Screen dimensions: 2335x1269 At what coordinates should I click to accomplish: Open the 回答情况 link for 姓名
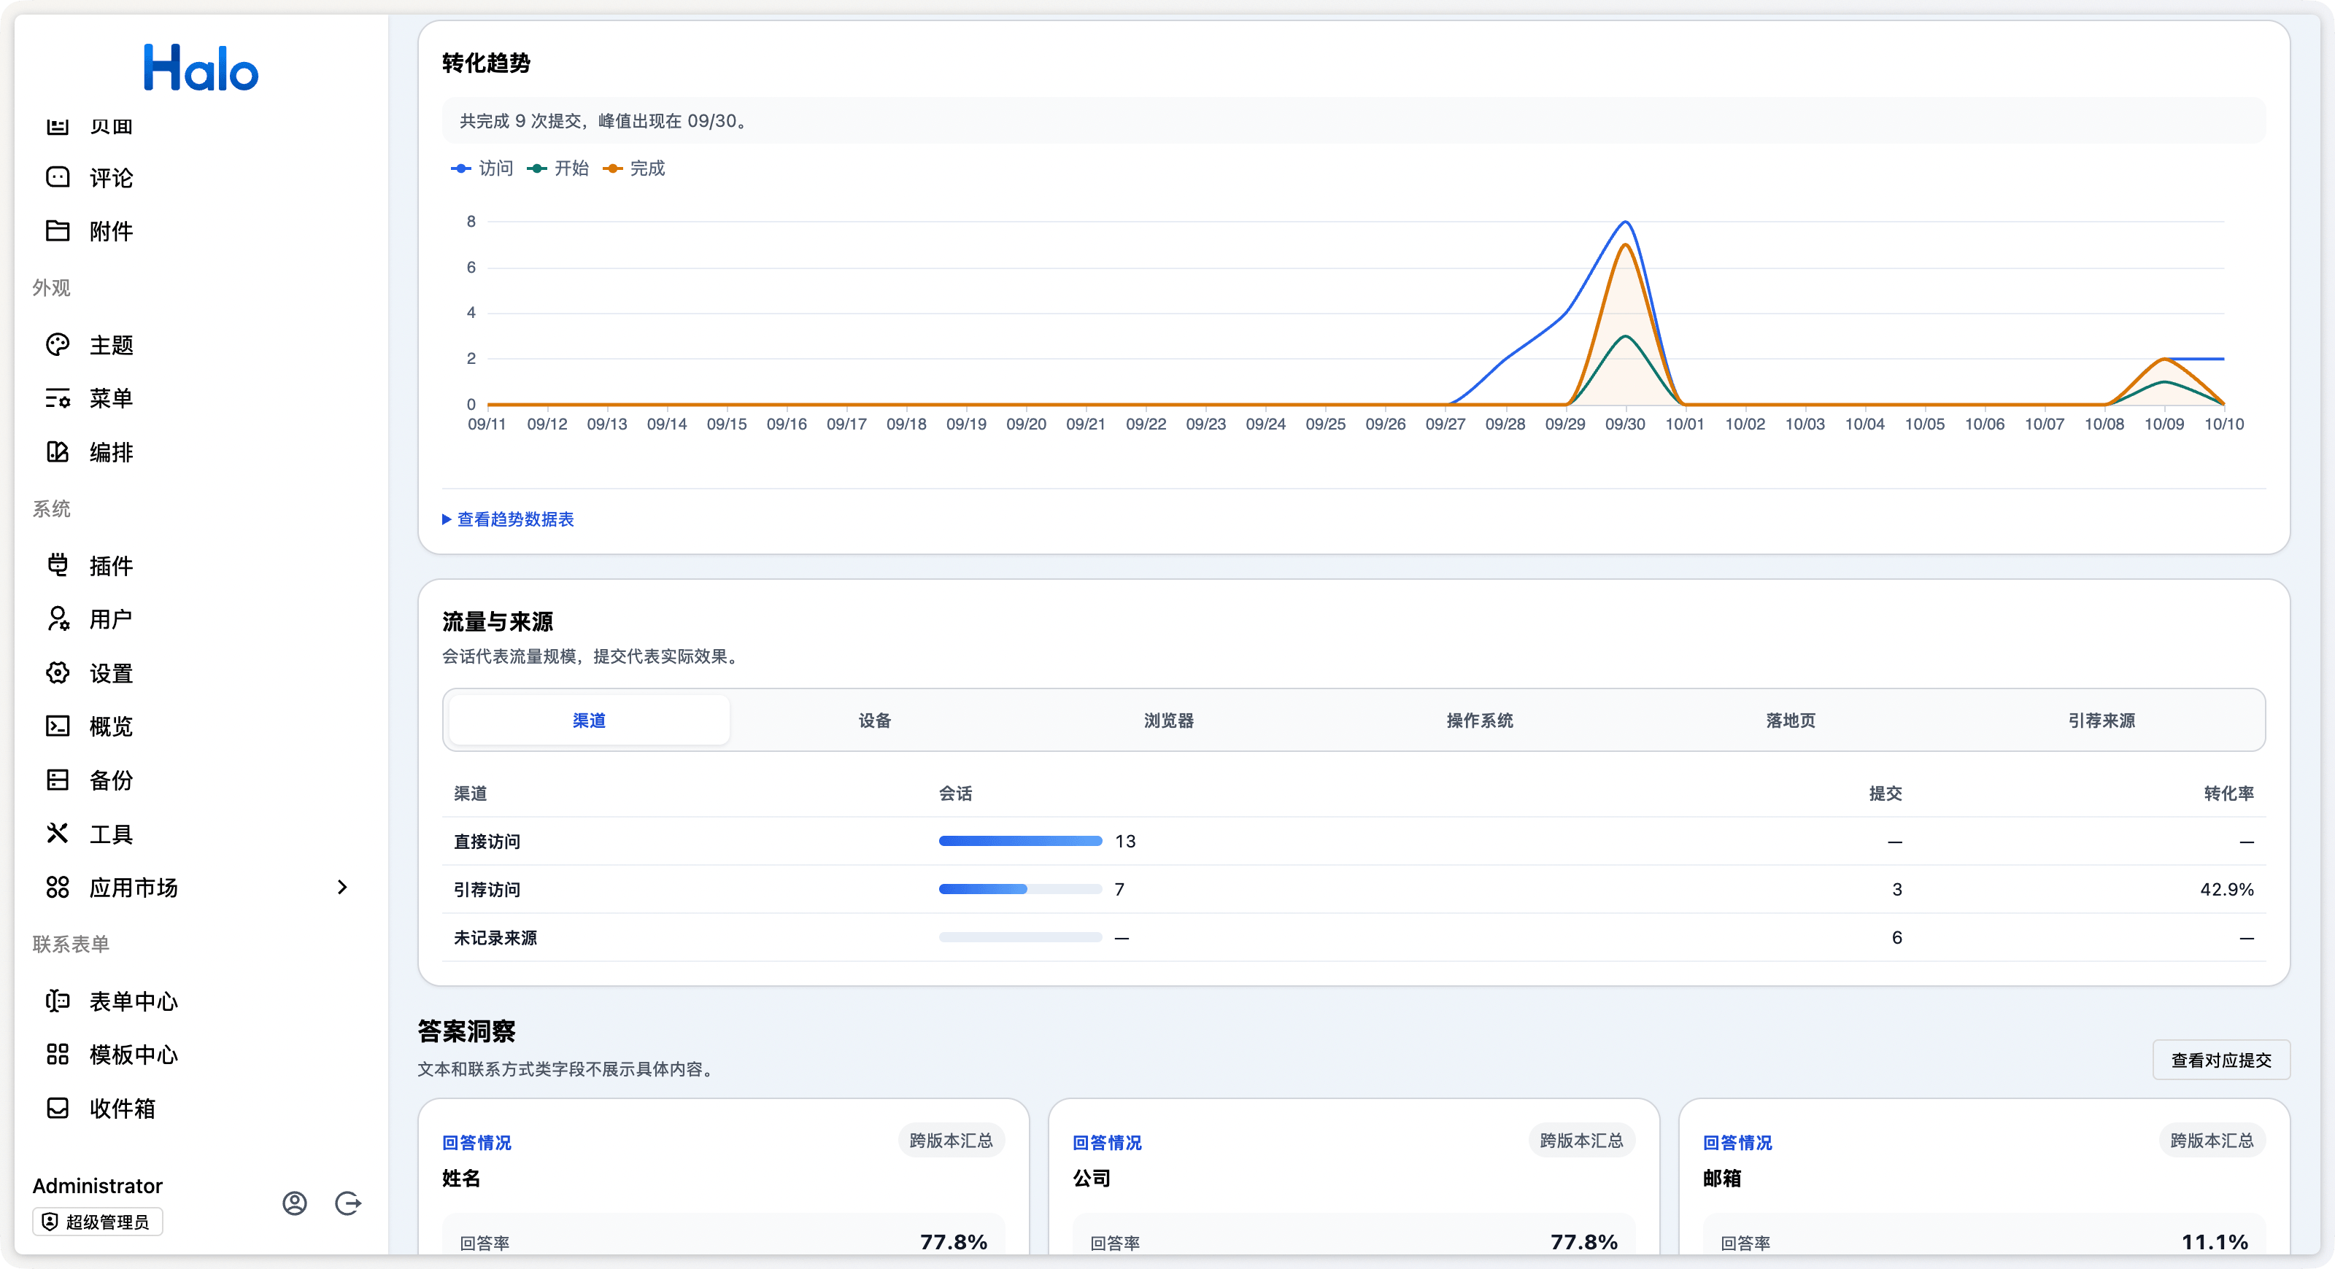click(476, 1142)
